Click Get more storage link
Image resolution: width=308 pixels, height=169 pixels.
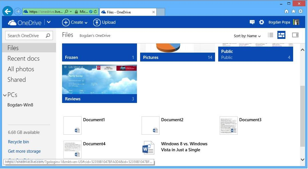(24, 151)
